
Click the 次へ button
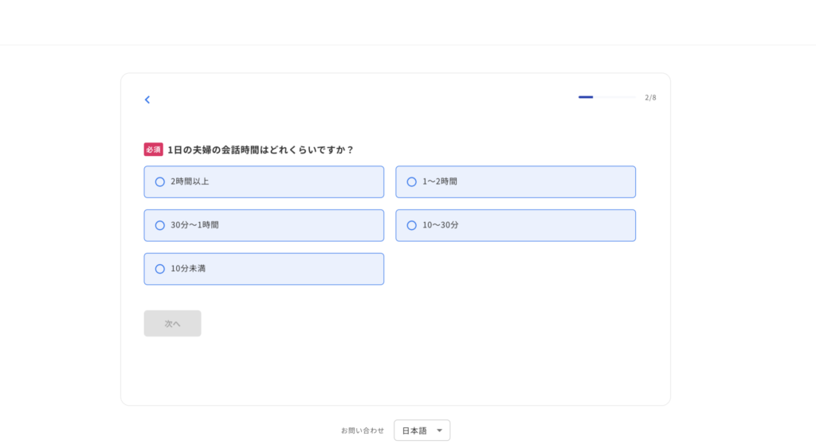(x=172, y=323)
